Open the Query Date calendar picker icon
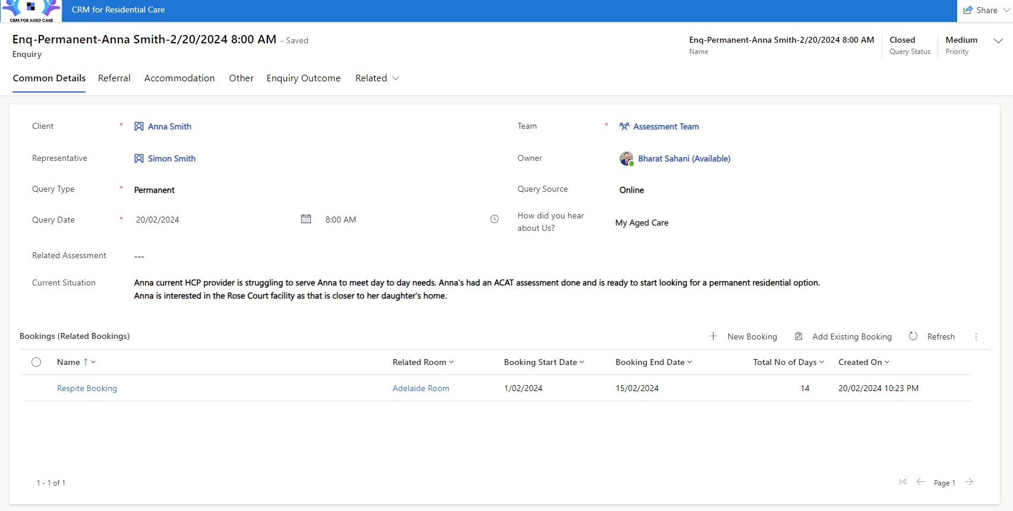1013x511 pixels. [x=306, y=219]
